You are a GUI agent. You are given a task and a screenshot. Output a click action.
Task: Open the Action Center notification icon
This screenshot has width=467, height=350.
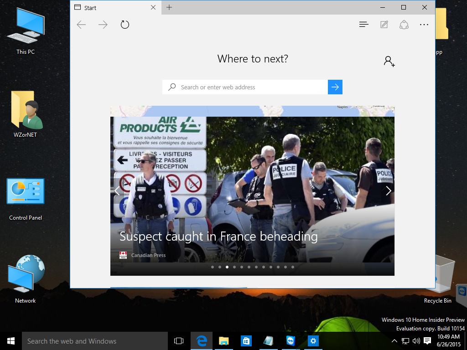pos(427,341)
